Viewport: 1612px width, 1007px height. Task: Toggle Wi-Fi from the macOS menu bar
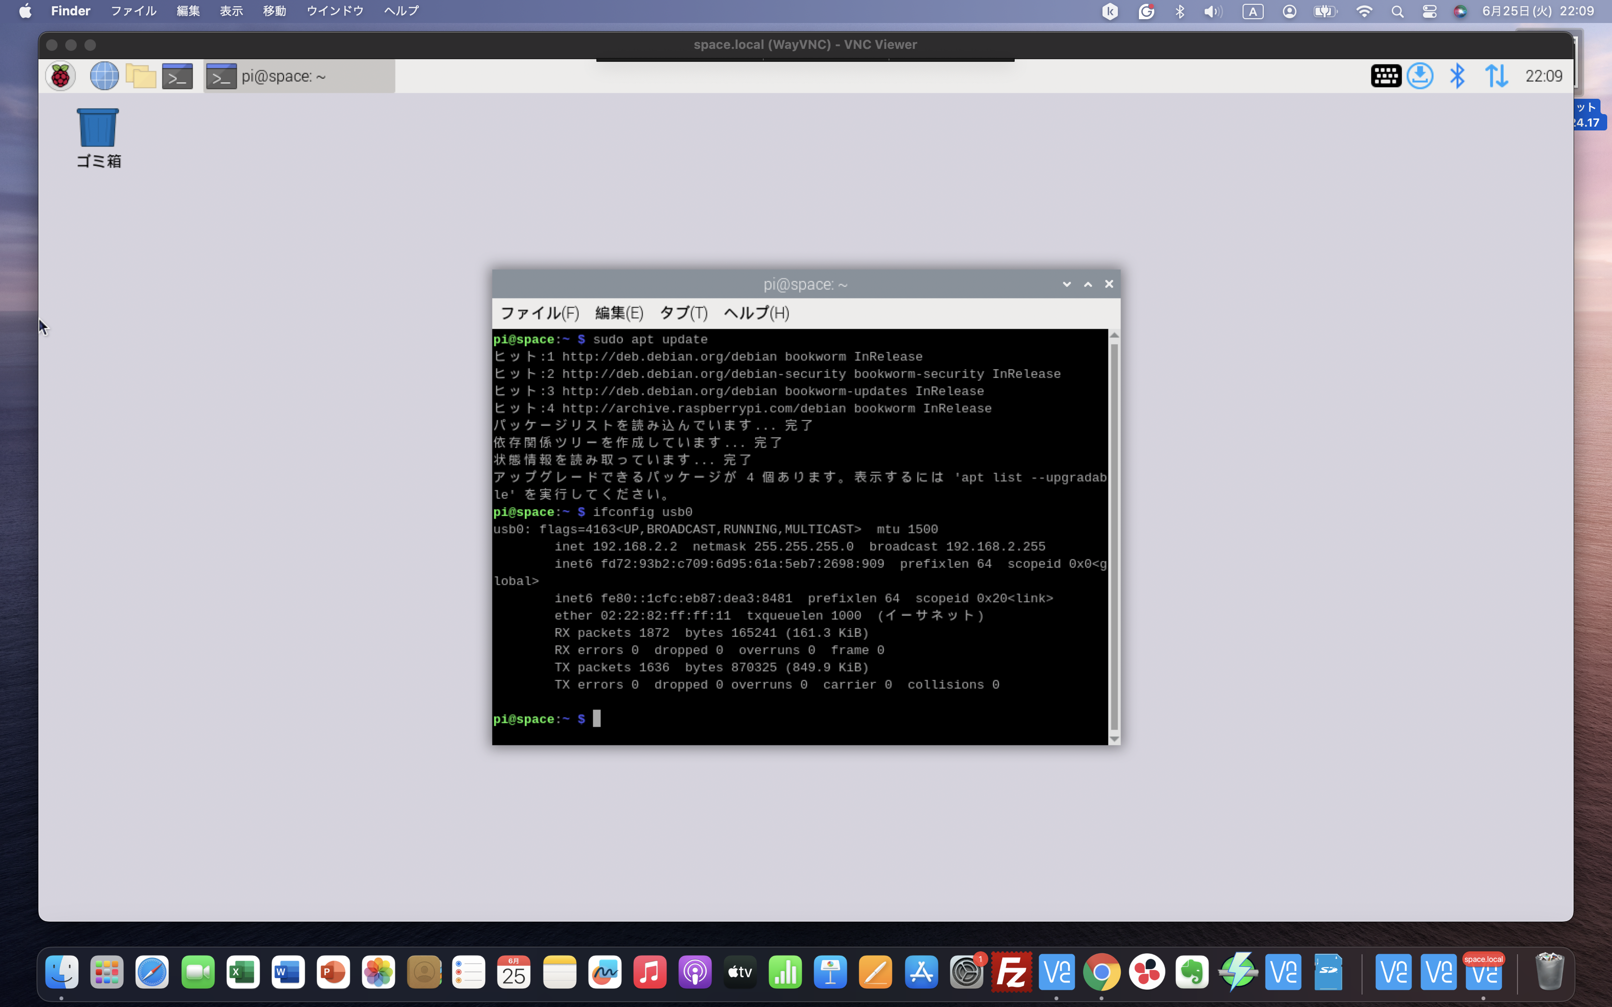tap(1363, 11)
